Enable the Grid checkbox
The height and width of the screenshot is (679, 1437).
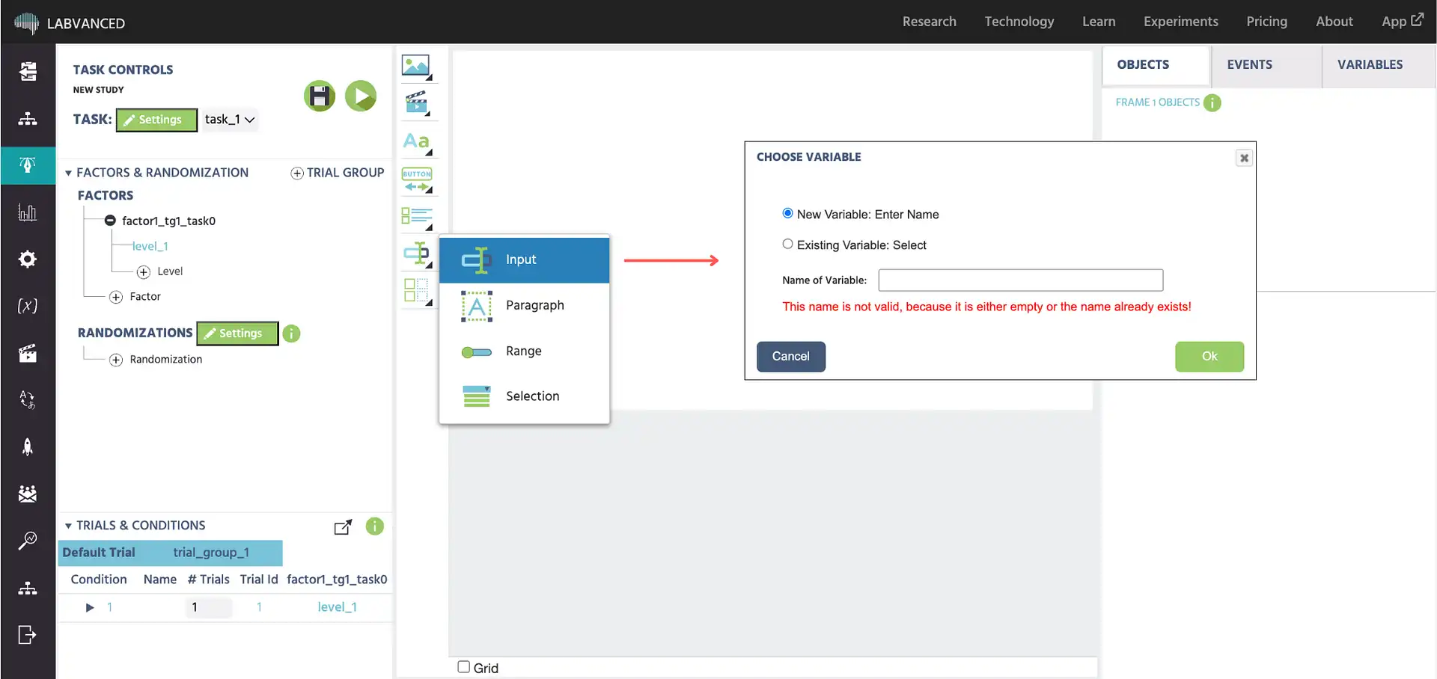(464, 667)
